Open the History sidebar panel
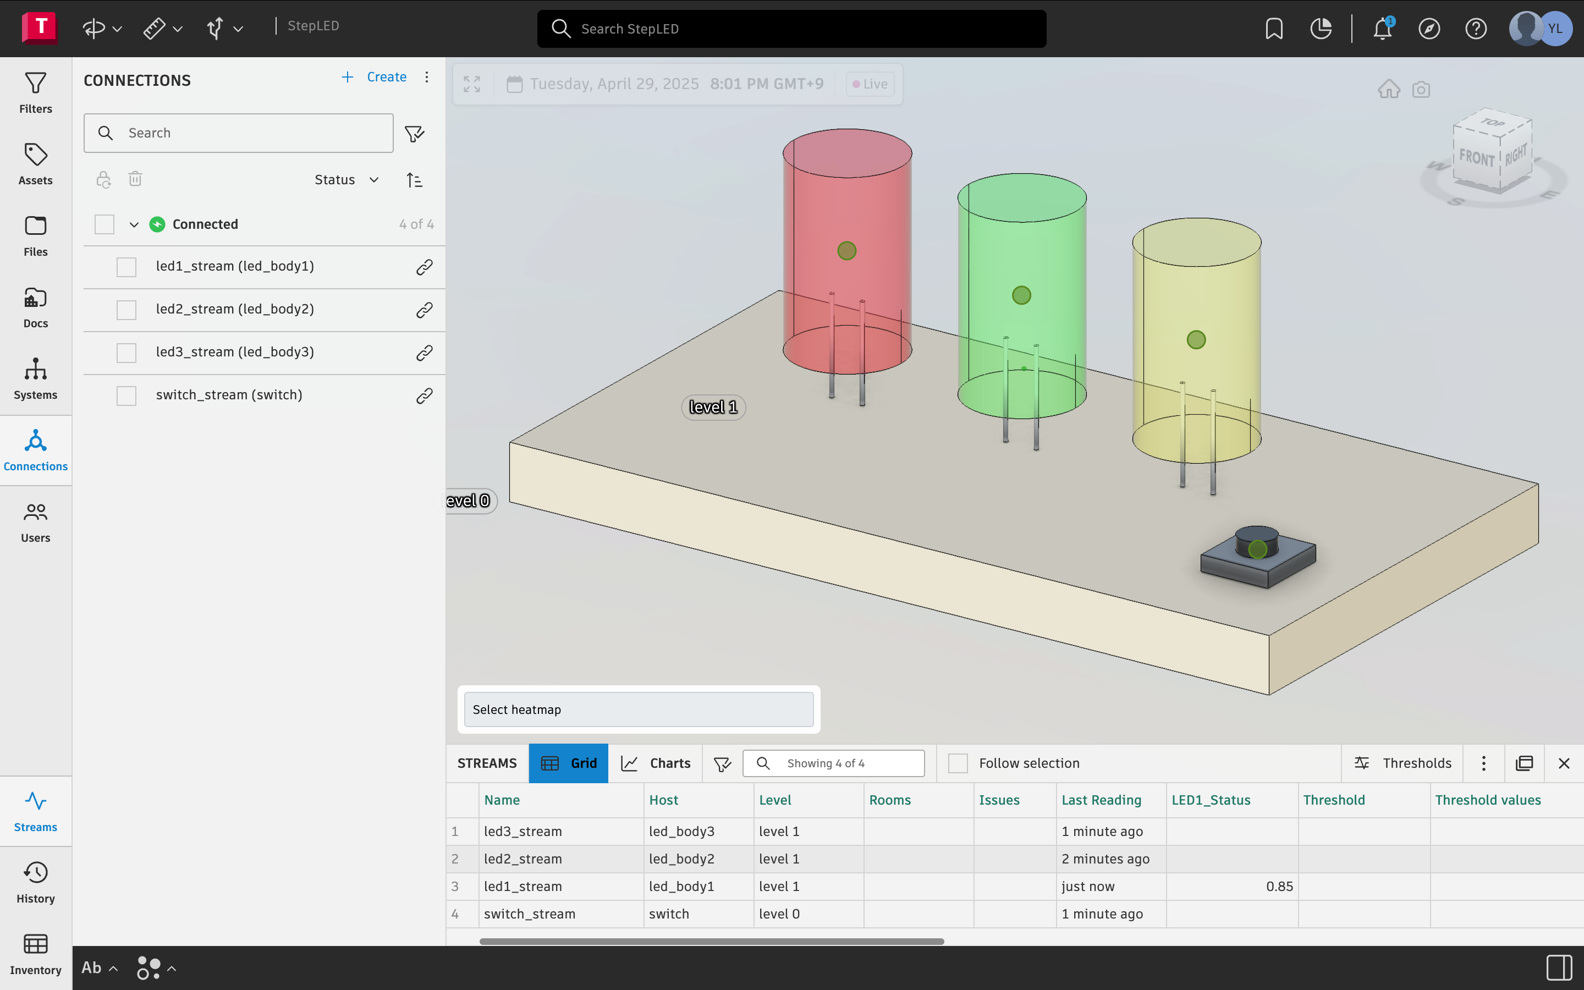Image resolution: width=1584 pixels, height=990 pixels. pos(35,882)
